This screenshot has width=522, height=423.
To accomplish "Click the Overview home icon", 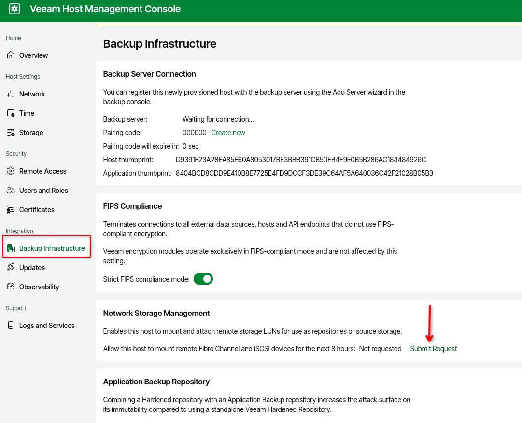I will click(x=11, y=55).
